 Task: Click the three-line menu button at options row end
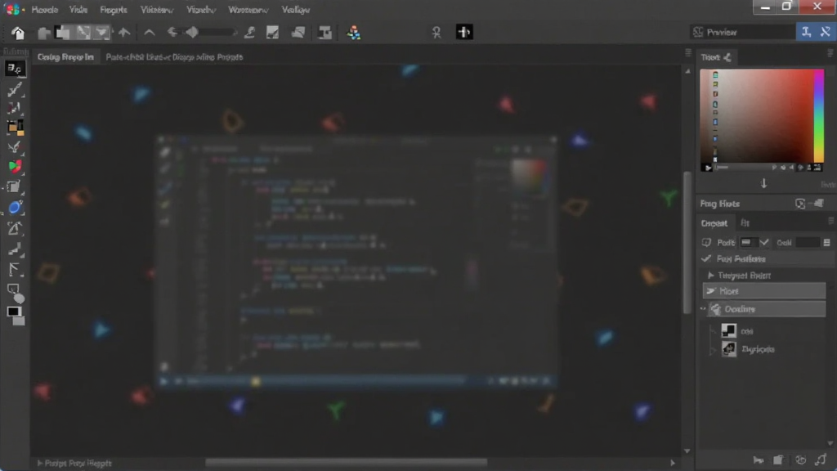[x=827, y=242]
